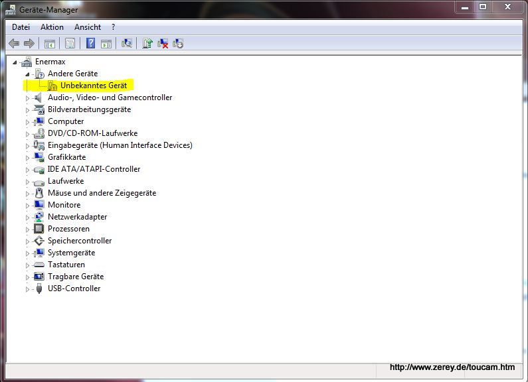Collapse the Enermax root node

tap(15, 62)
